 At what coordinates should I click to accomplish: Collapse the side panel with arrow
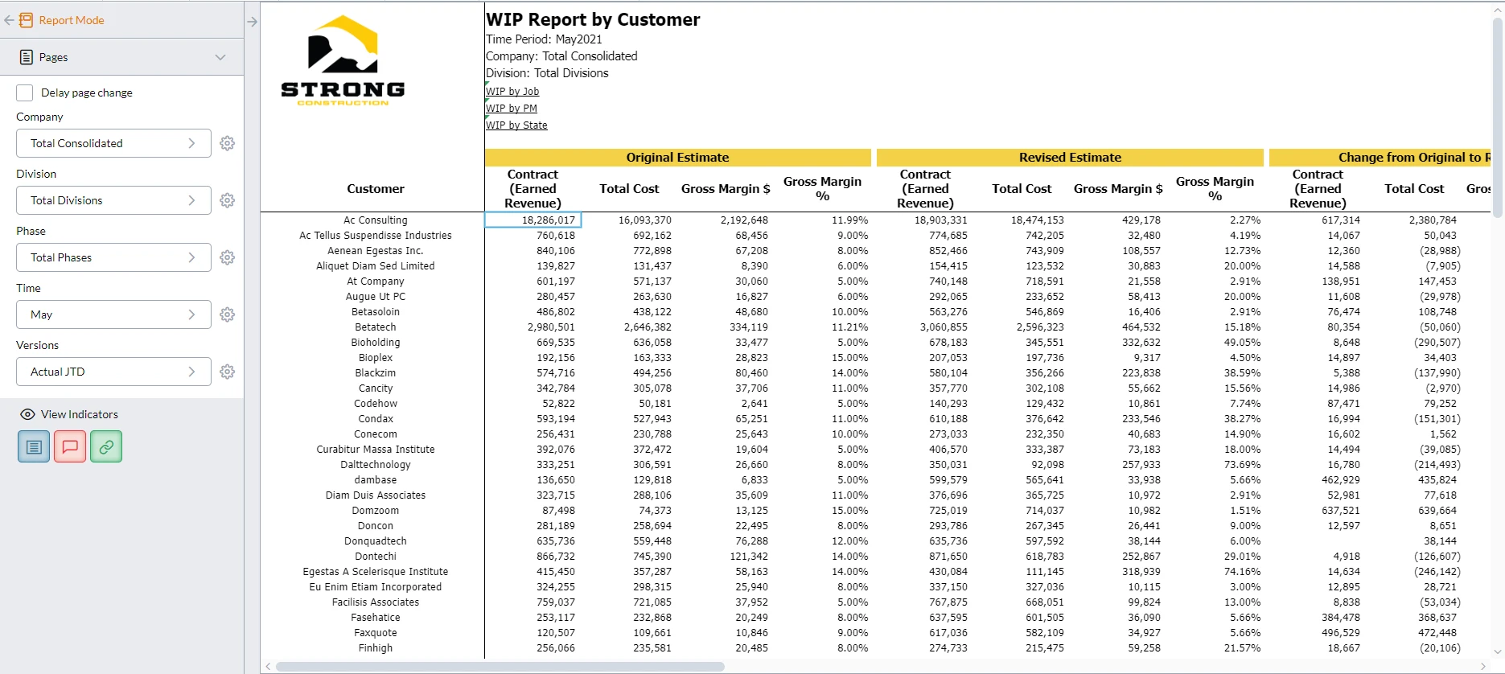point(252,22)
